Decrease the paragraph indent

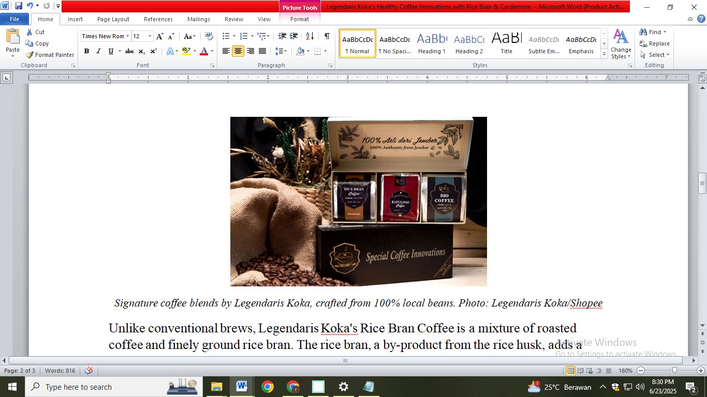(282, 36)
